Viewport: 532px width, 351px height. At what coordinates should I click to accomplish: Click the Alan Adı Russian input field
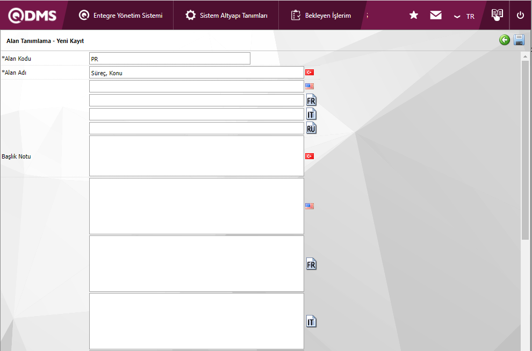pyautogui.click(x=197, y=128)
